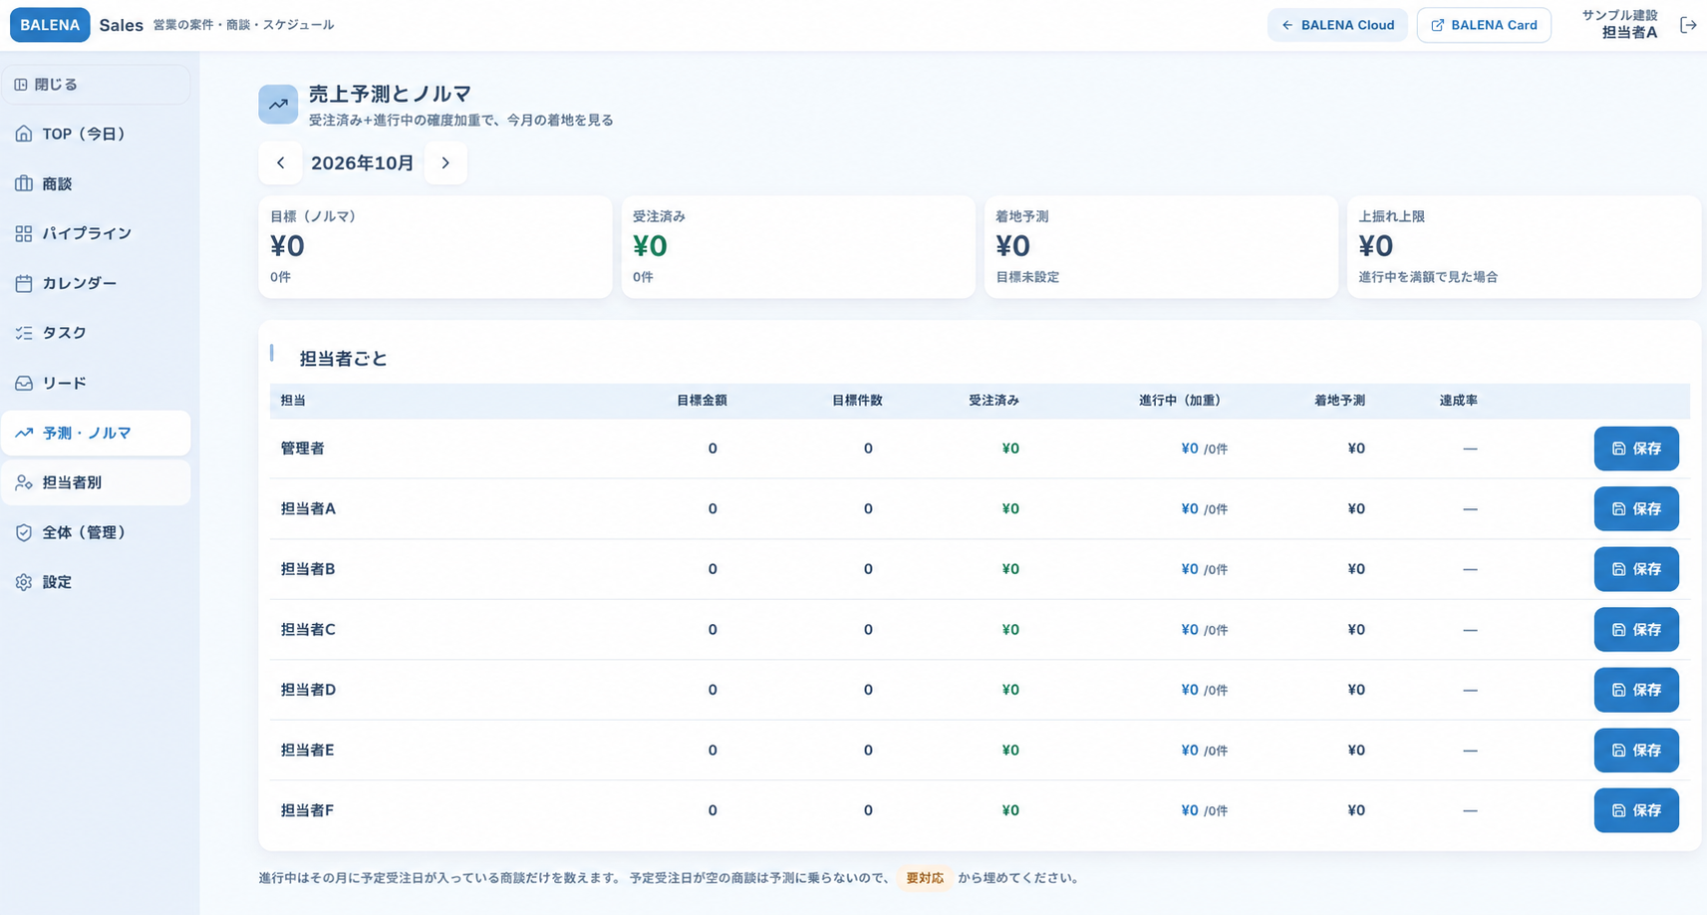Click the パイプライン grid icon
The image size is (1707, 915).
click(x=24, y=233)
